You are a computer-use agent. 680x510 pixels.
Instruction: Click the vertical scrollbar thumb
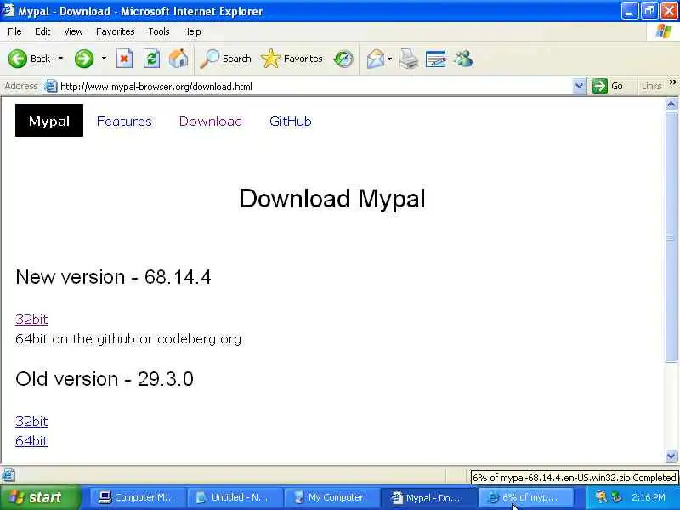tap(671, 236)
